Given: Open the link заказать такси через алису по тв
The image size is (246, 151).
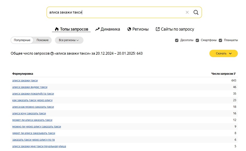Looking at the screenshot, I should click(33, 140).
